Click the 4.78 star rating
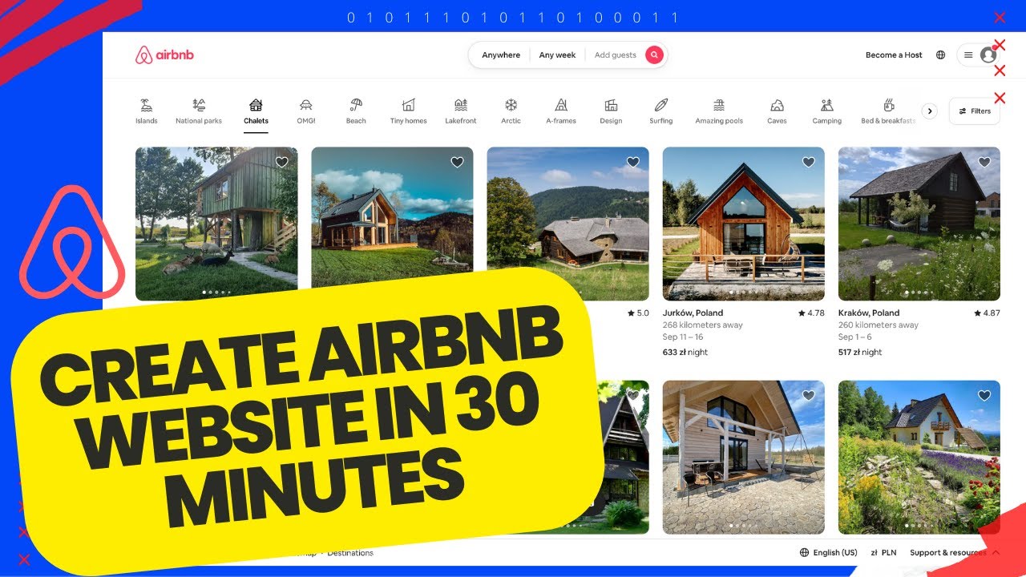Image resolution: width=1026 pixels, height=577 pixels. click(x=811, y=313)
